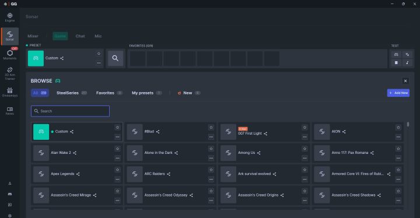The height and width of the screenshot is (218, 420).
Task: Open more options for #Blud preset
Action: click(x=211, y=137)
